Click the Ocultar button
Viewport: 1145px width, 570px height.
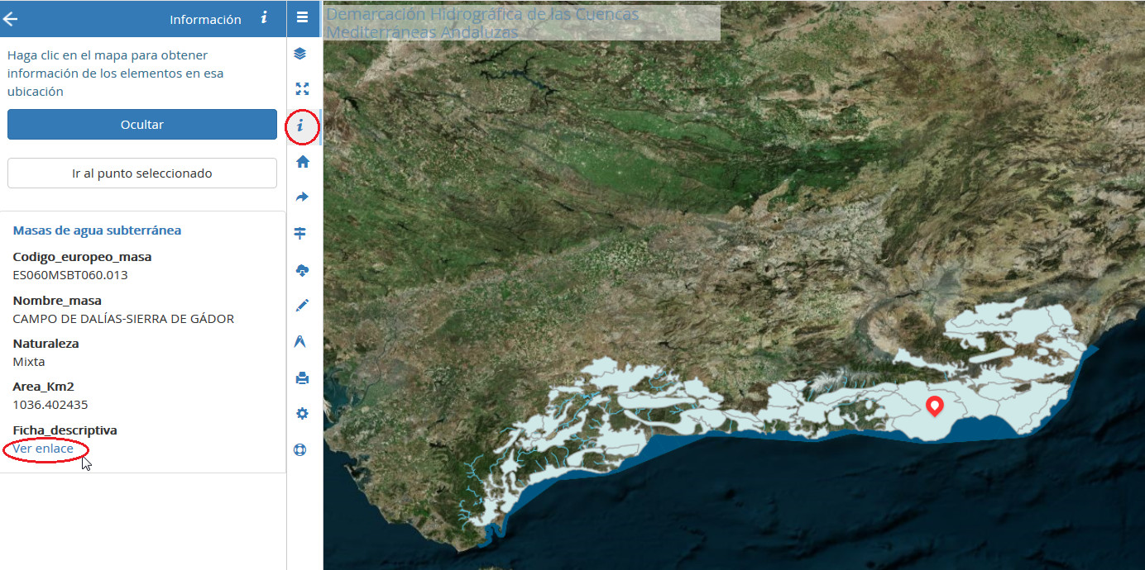tap(142, 125)
